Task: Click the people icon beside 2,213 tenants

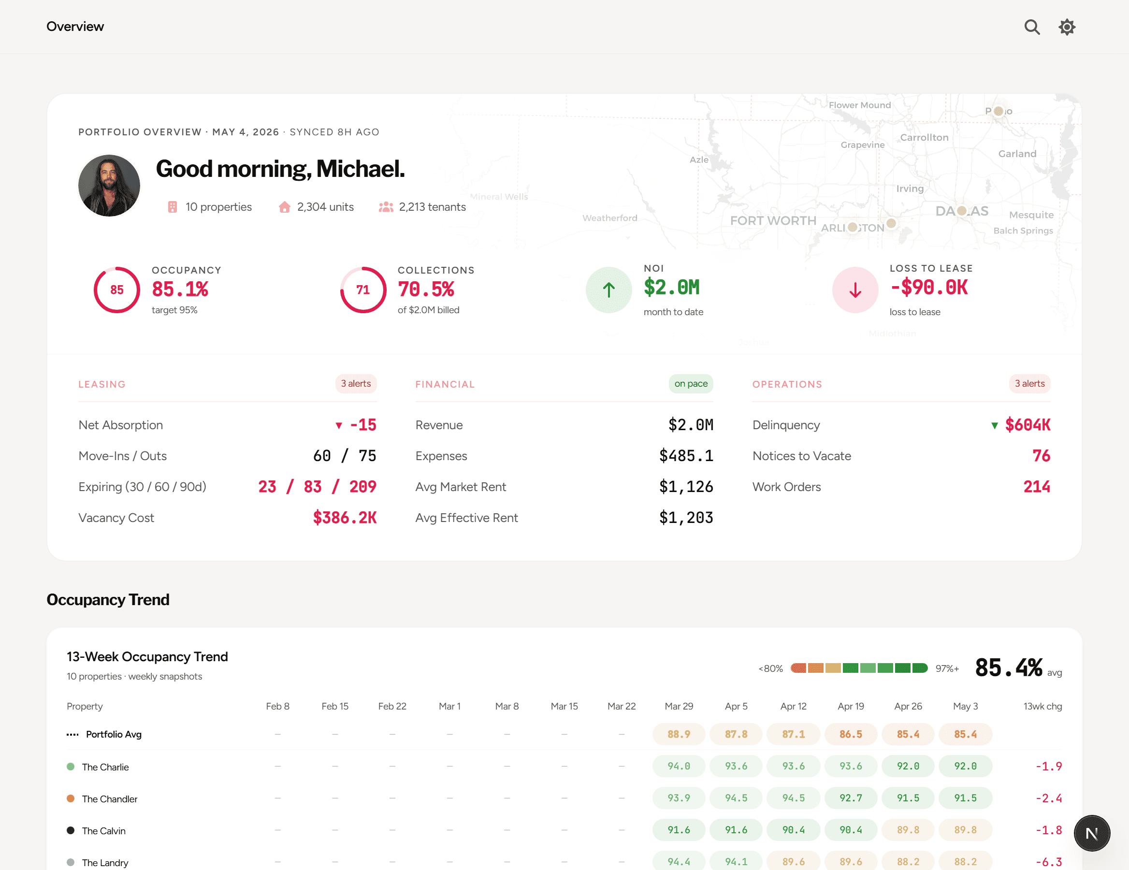Action: click(386, 207)
